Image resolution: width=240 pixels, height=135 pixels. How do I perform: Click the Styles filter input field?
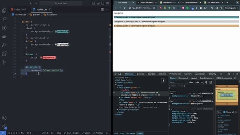178,82
